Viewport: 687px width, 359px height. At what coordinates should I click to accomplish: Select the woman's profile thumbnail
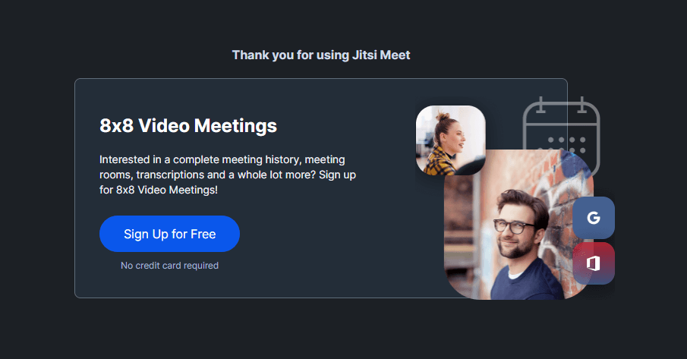point(450,140)
